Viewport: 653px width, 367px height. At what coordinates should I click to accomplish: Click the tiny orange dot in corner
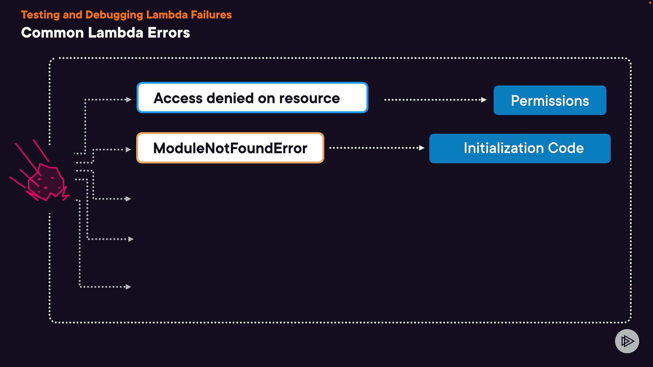click(x=650, y=3)
